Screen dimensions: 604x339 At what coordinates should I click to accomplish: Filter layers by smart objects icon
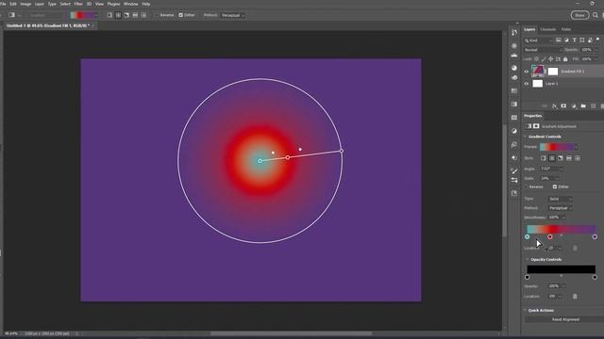pos(590,40)
